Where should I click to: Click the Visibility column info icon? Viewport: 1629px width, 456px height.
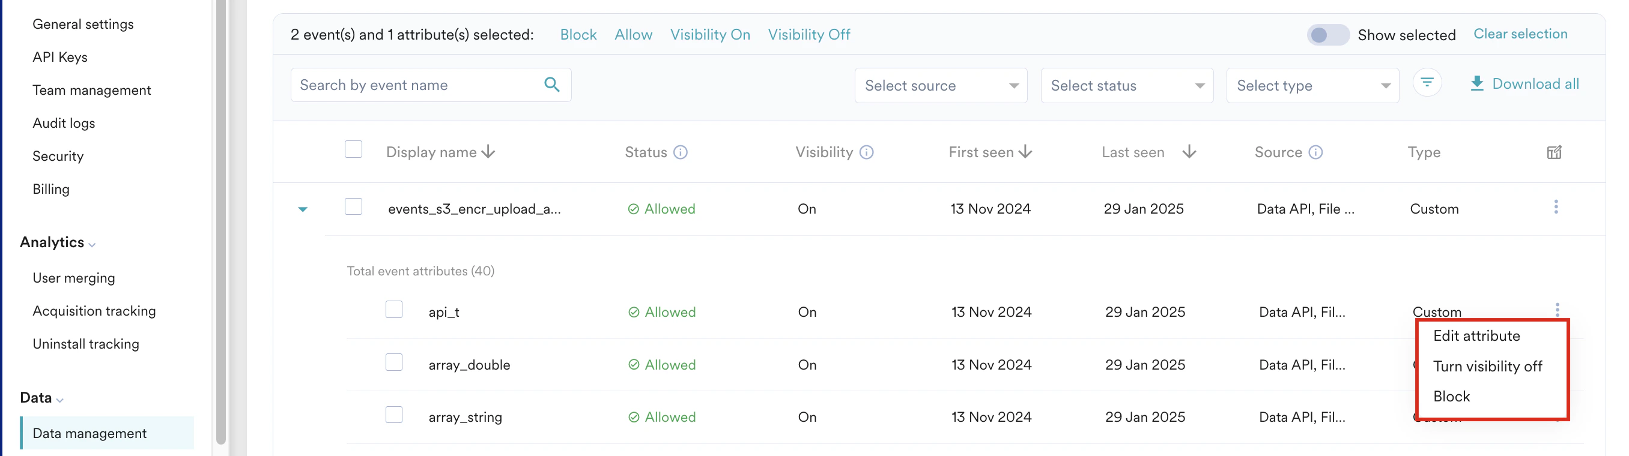click(866, 152)
